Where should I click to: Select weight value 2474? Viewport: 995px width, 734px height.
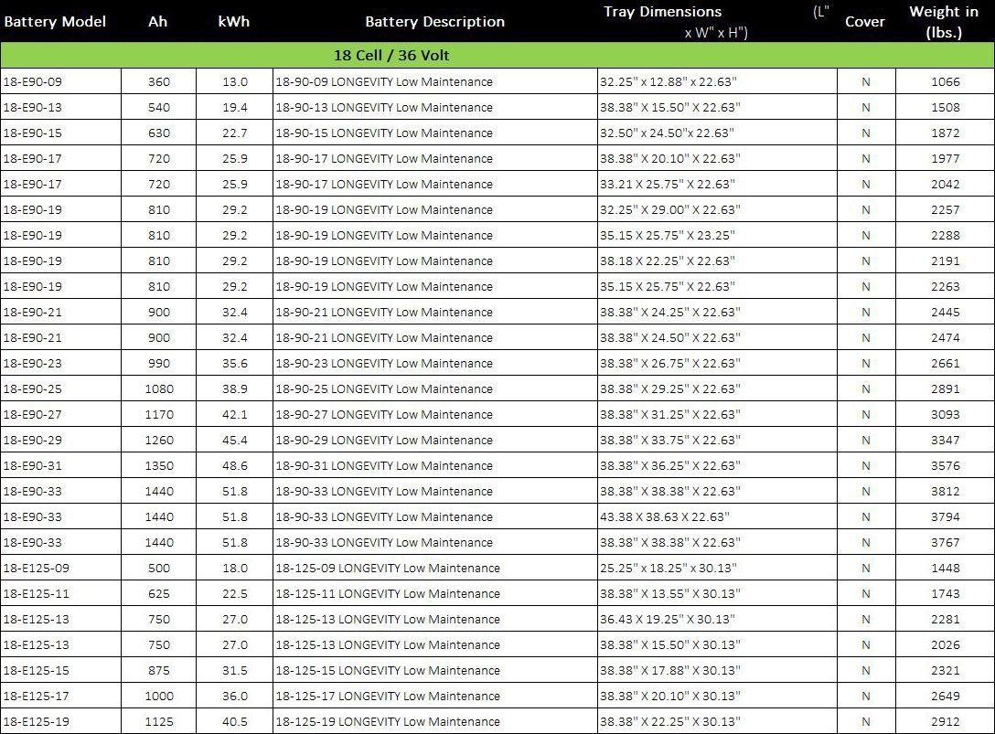click(x=946, y=337)
